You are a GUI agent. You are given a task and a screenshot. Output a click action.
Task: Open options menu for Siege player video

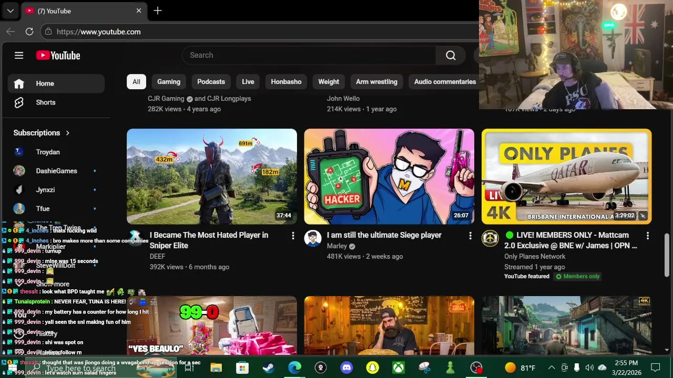pos(470,236)
